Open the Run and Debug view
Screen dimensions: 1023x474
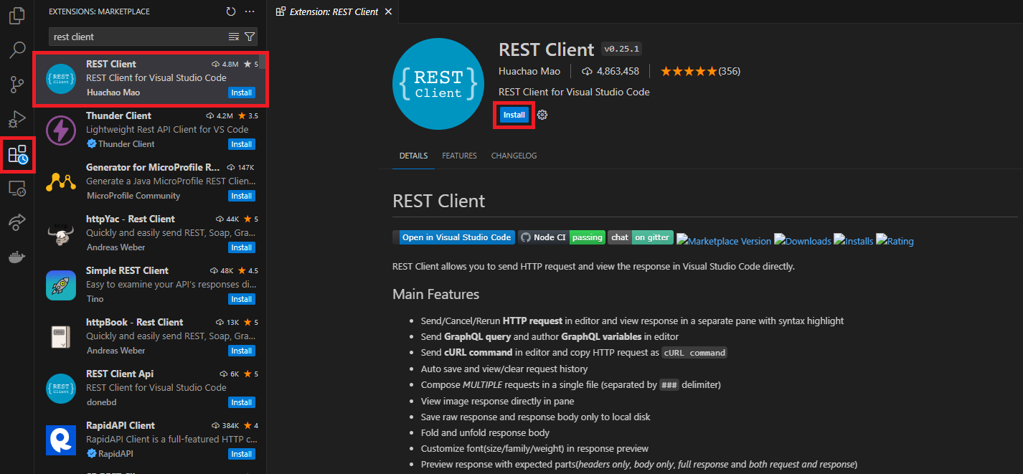[x=17, y=118]
